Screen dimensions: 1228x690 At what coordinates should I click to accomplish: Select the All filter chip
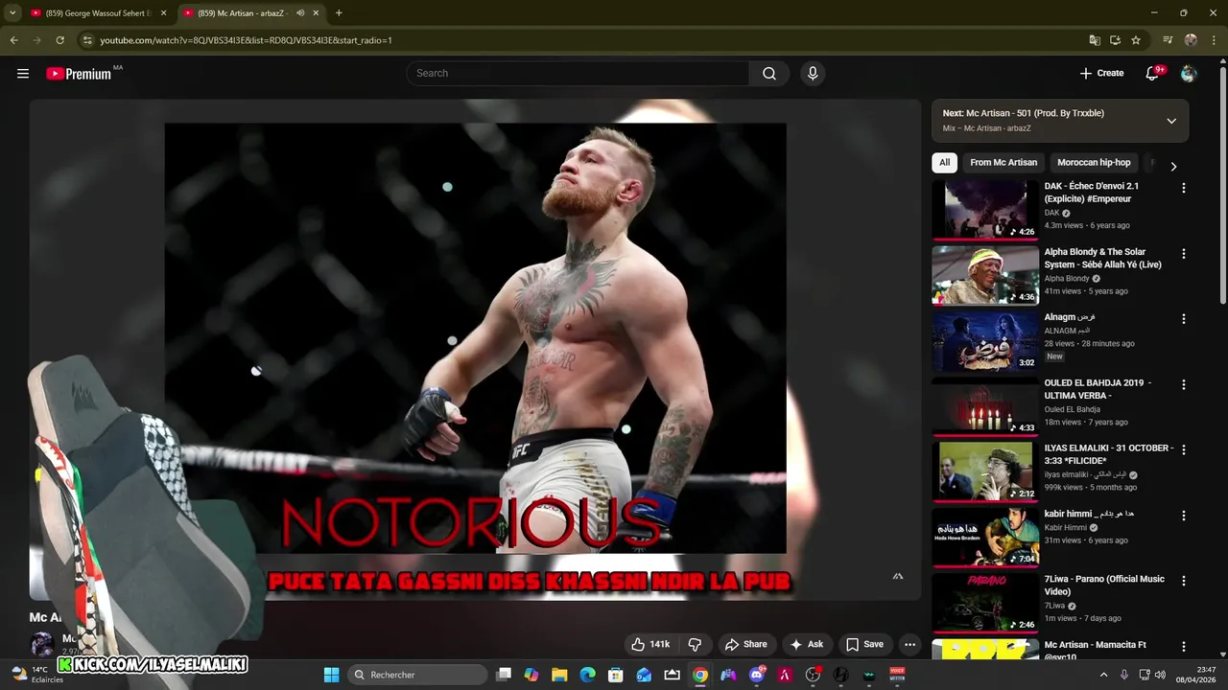click(944, 163)
